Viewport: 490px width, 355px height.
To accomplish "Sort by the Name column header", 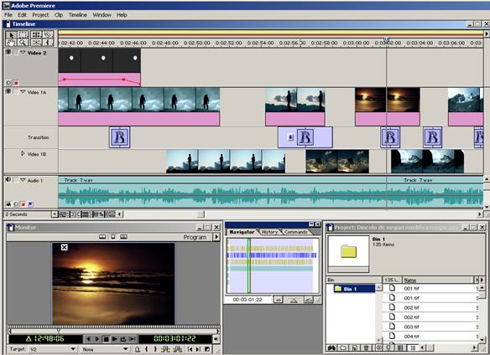I will click(x=437, y=280).
